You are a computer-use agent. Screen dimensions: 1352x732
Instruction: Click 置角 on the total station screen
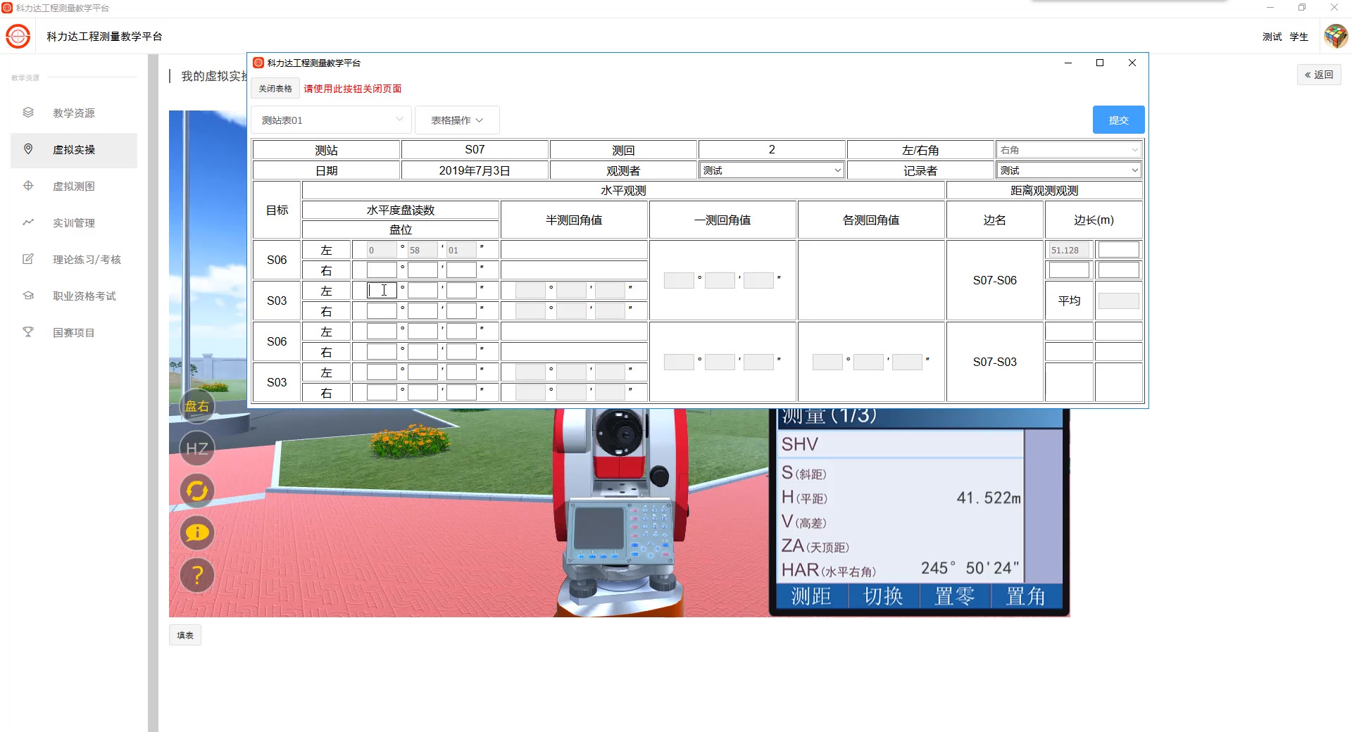coord(1026,597)
